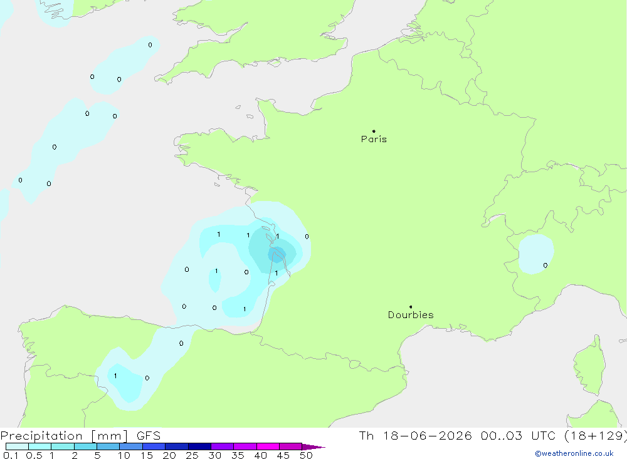Click the "Precipitation [mm]" title text

click(64, 436)
